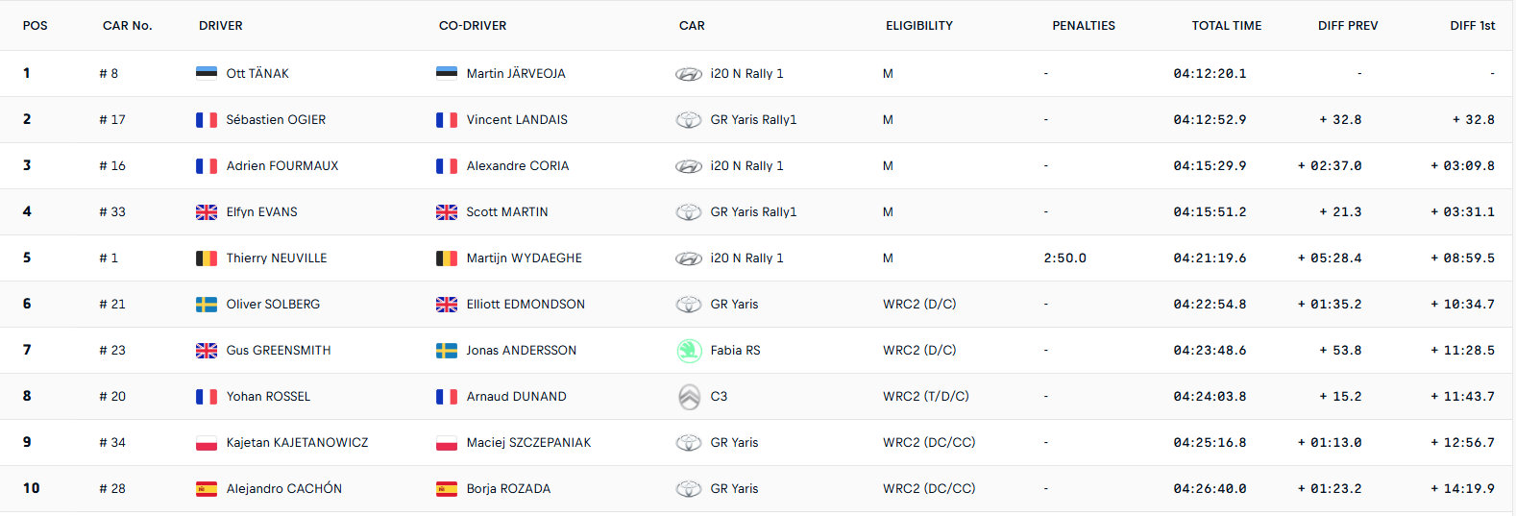Select driver Elfyn EVANS' name

(261, 211)
